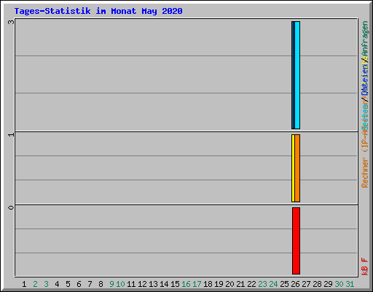Click the title 'Tages-Statistik im Monat May 2020'
Image resolution: width=373 pixels, height=292 pixels.
click(98, 11)
